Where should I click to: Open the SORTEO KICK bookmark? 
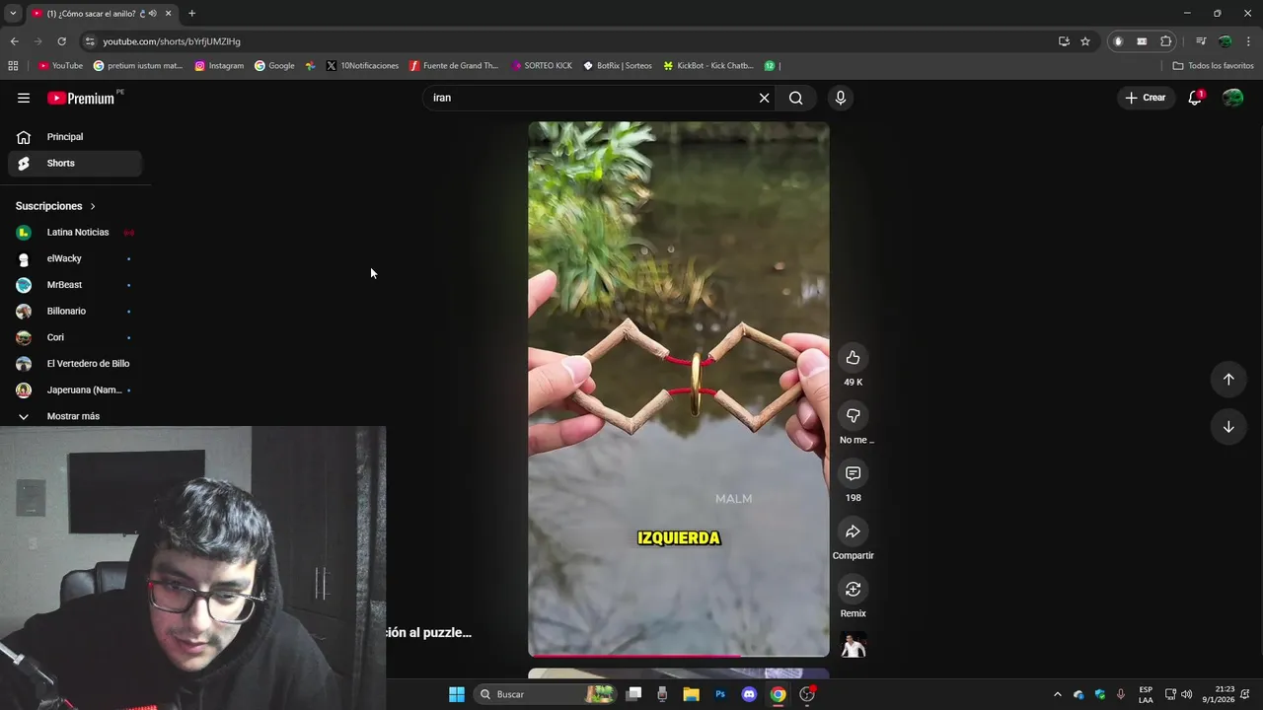pyautogui.click(x=542, y=66)
